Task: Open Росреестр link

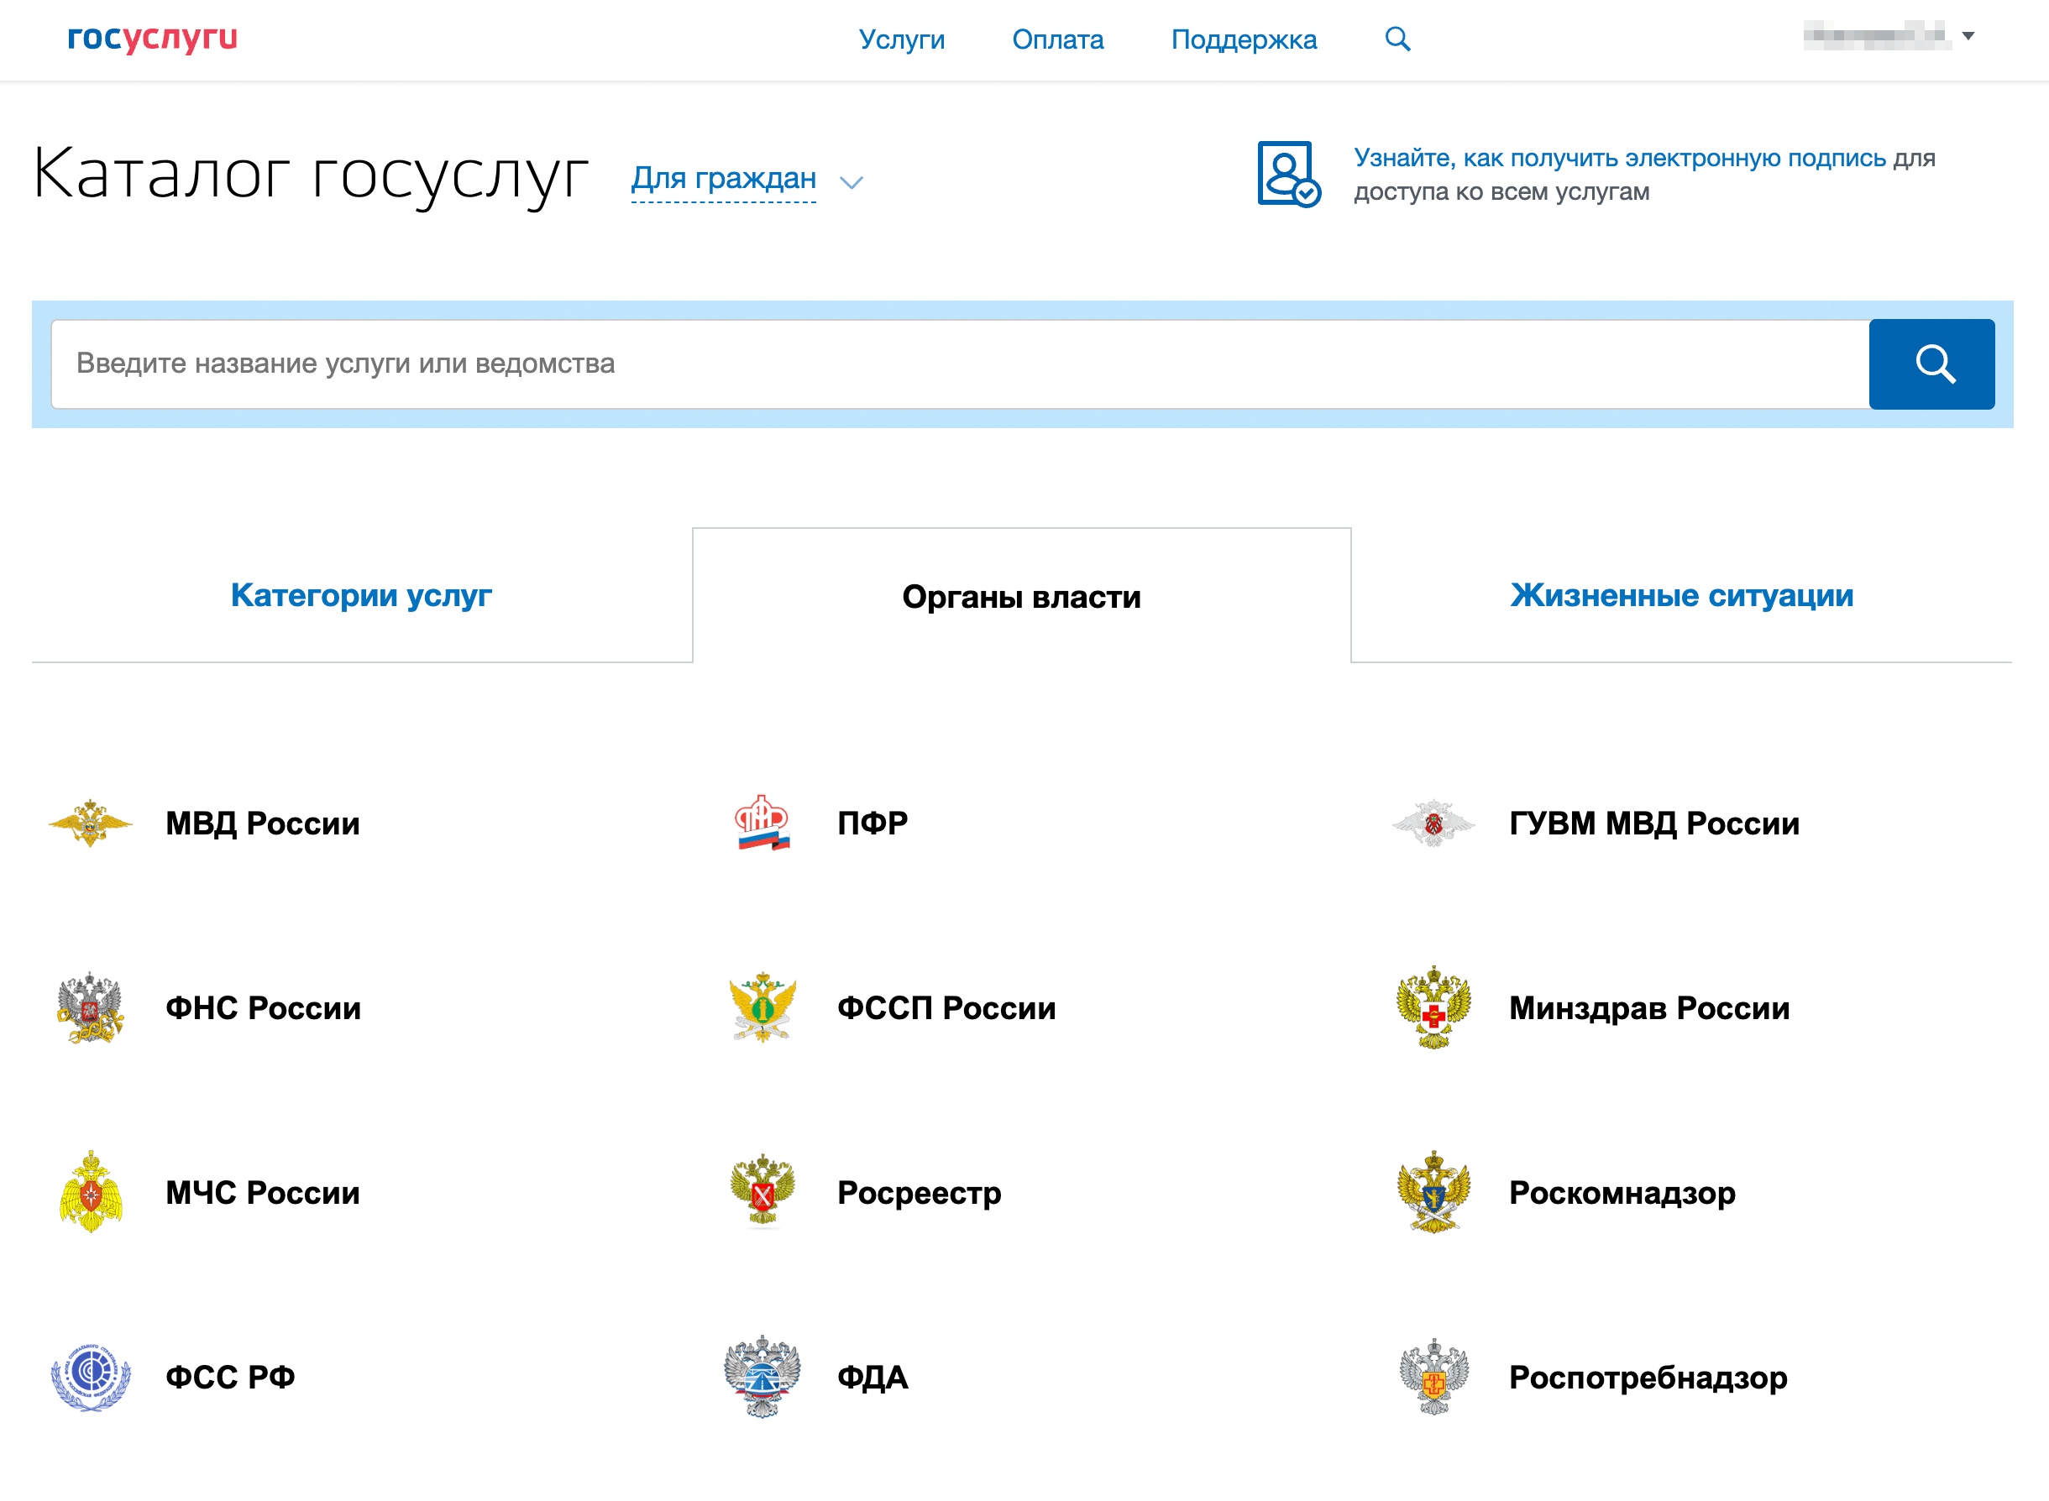Action: click(919, 1193)
